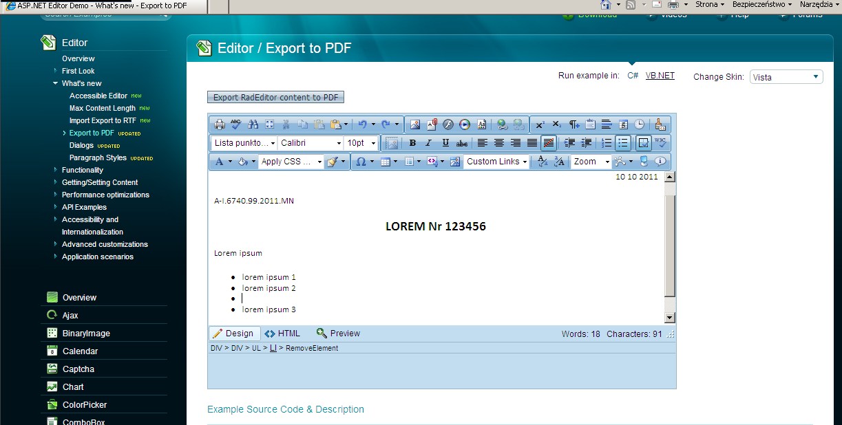This screenshot has height=425, width=842.
Task: Click the RemoveElement link in the tag path
Action: click(x=312, y=348)
